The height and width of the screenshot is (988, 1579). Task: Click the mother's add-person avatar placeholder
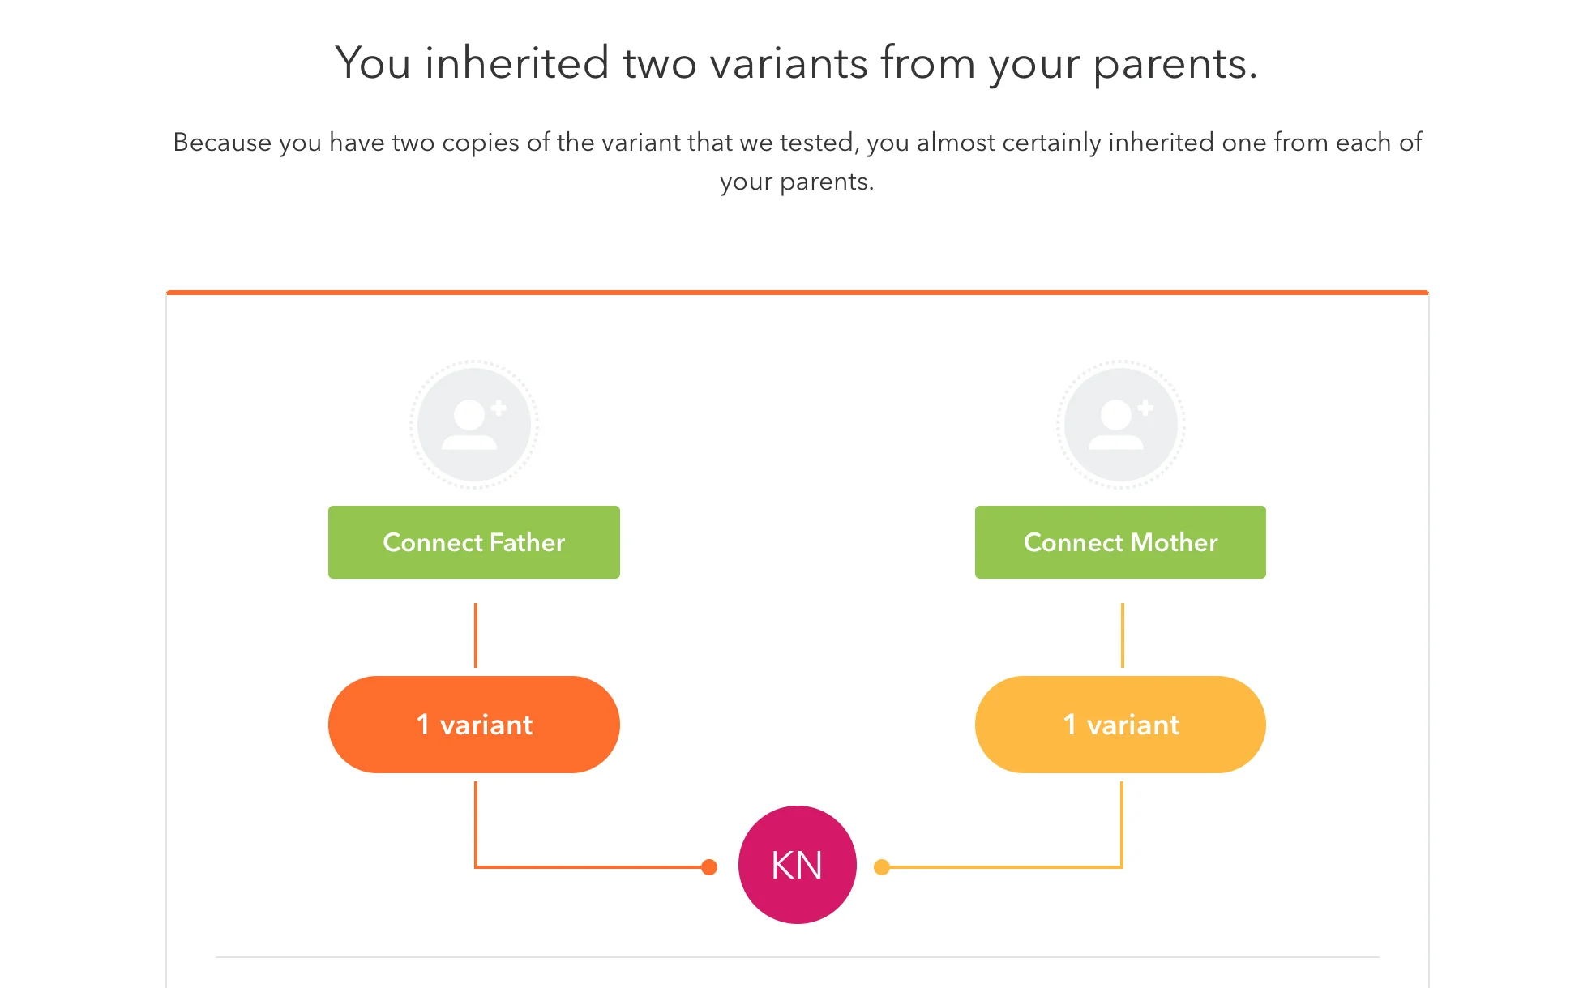click(1121, 425)
